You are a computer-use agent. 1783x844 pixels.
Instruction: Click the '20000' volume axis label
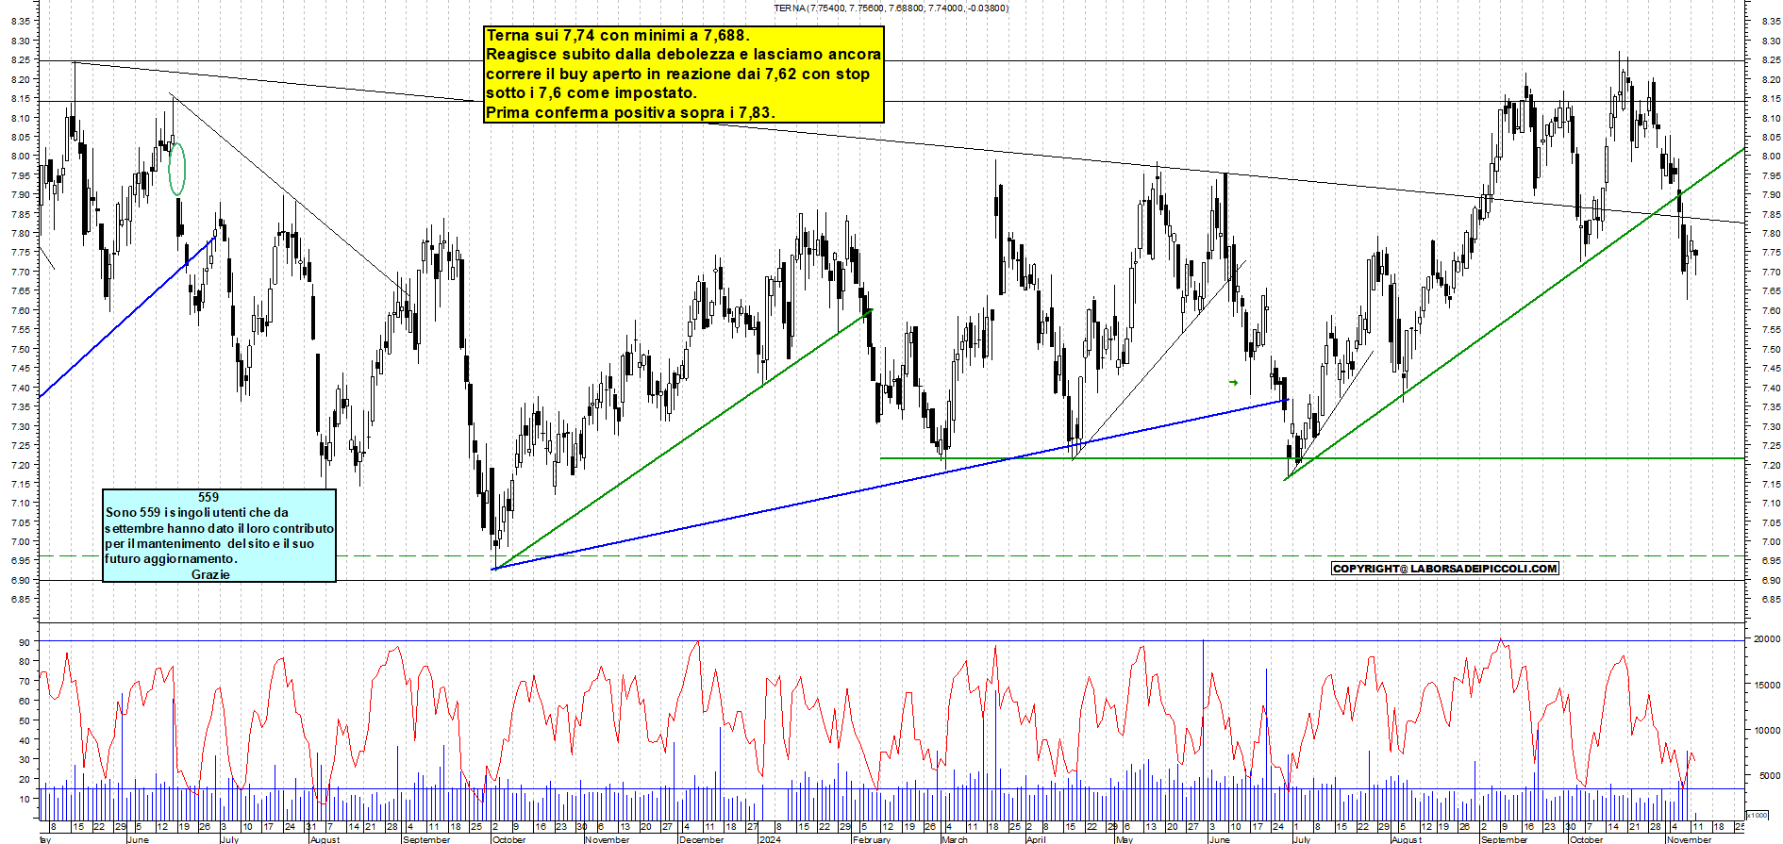pos(1767,638)
